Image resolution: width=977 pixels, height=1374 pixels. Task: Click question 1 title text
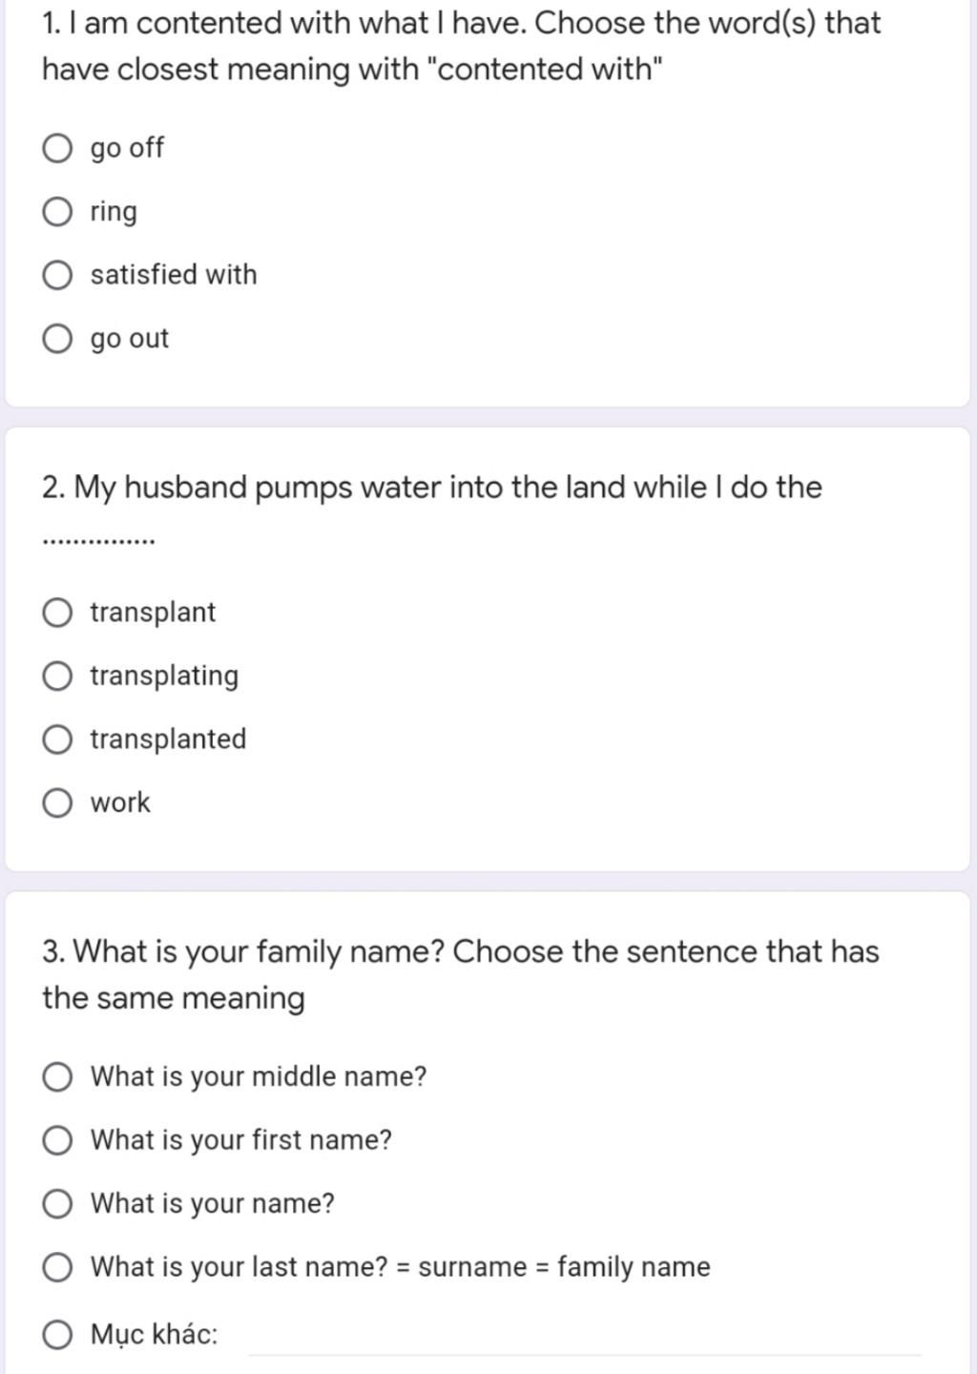click(x=462, y=46)
